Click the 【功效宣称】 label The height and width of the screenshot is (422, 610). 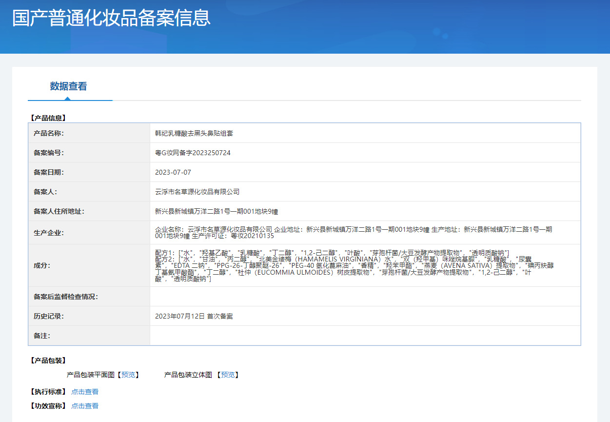(x=48, y=406)
